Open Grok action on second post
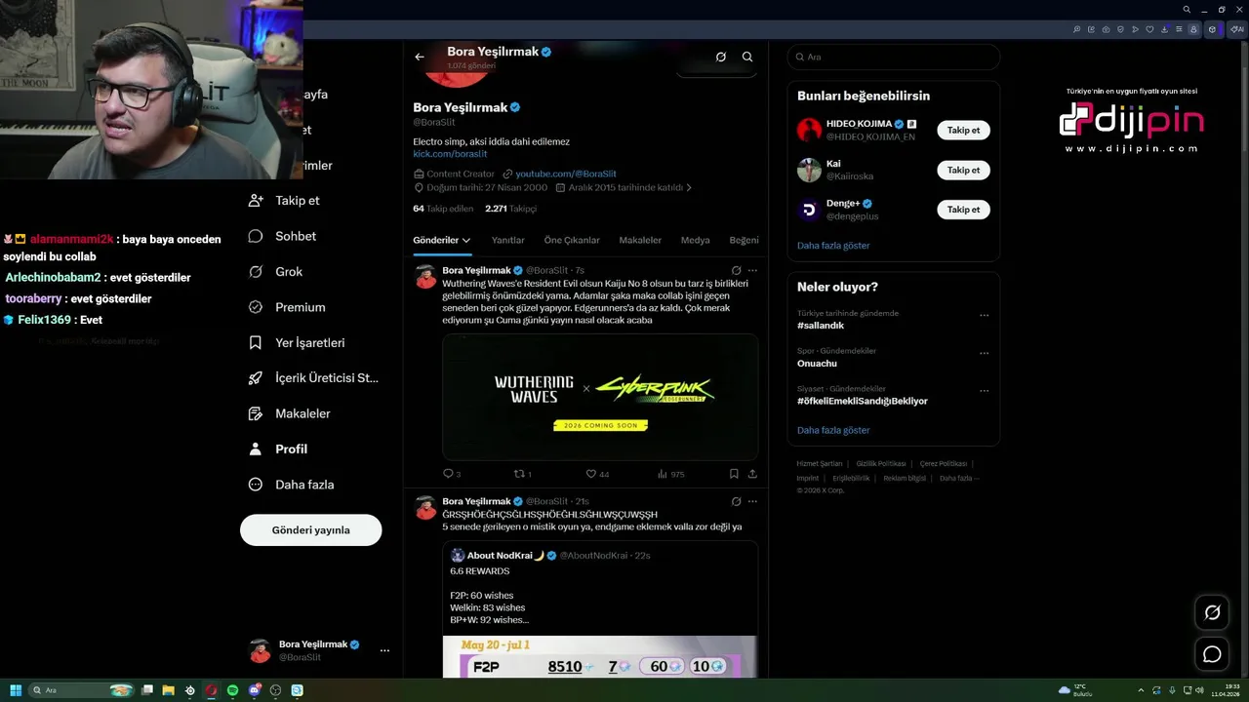 (x=736, y=501)
